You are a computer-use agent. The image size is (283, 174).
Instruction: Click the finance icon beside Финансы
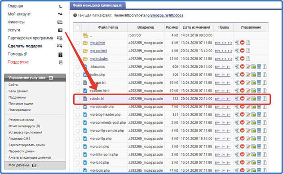[60, 22]
